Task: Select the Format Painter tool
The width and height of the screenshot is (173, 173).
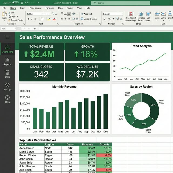Action: point(16,20)
